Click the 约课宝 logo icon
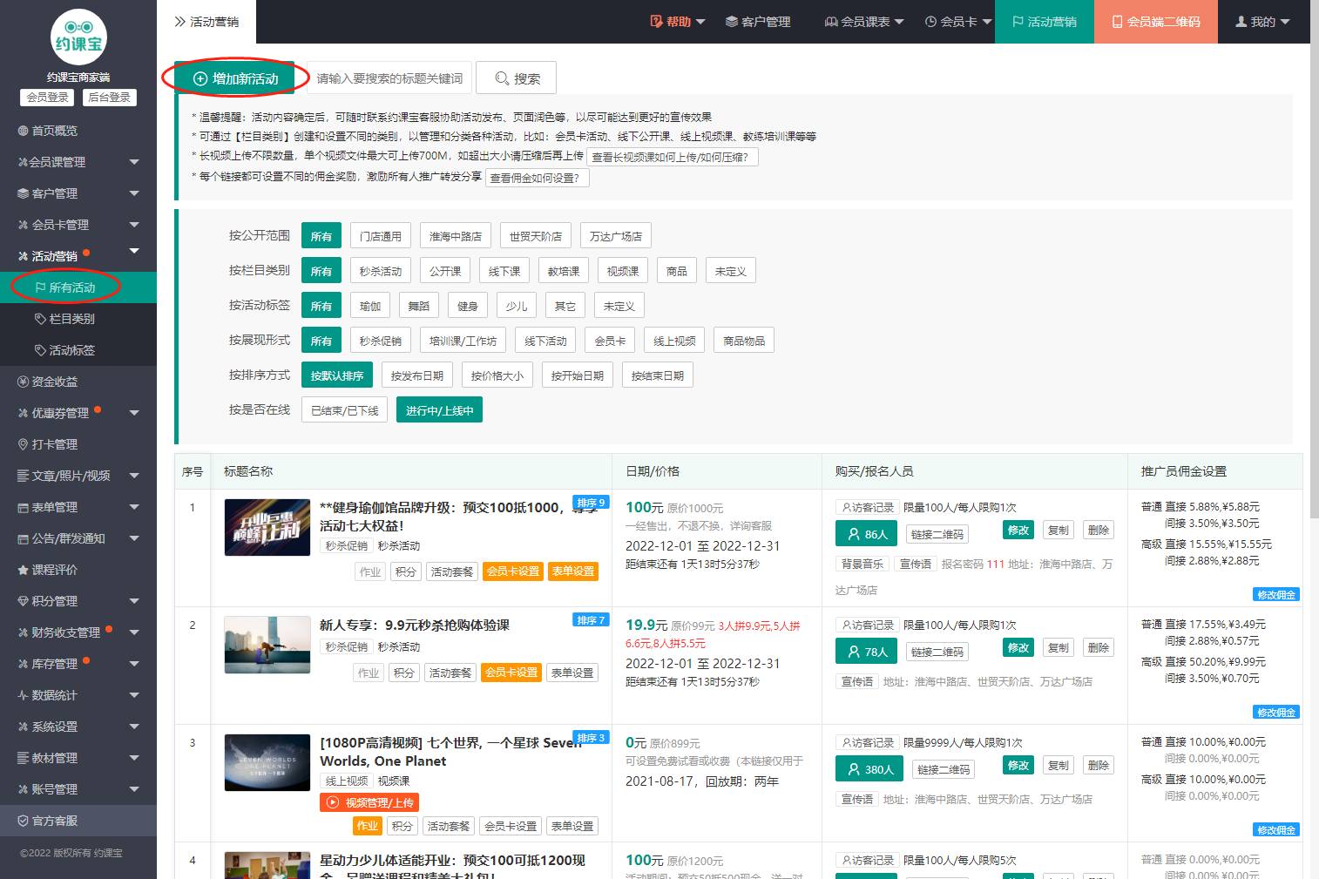 click(78, 37)
